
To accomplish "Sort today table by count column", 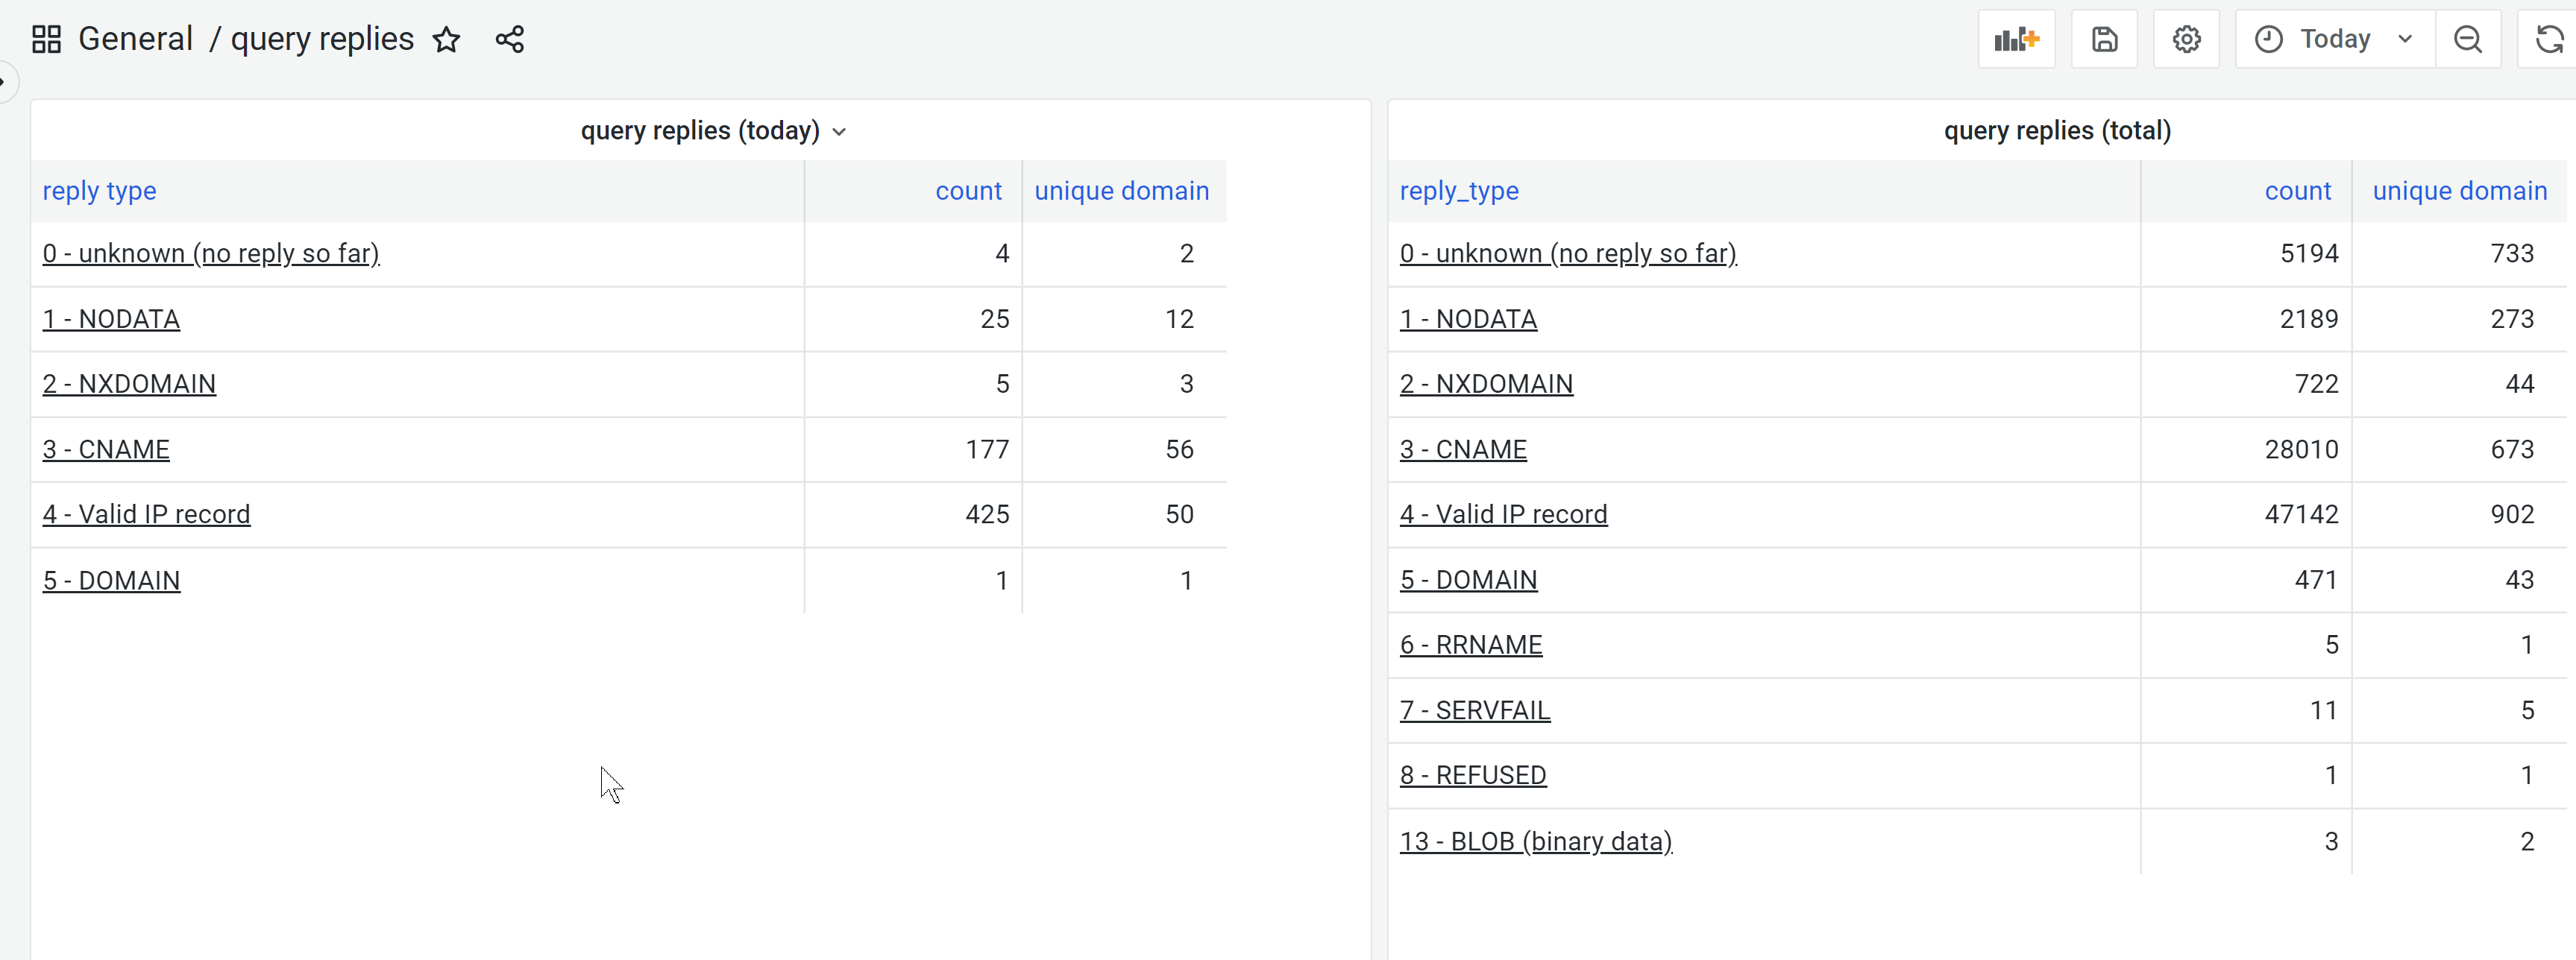I will [x=968, y=191].
